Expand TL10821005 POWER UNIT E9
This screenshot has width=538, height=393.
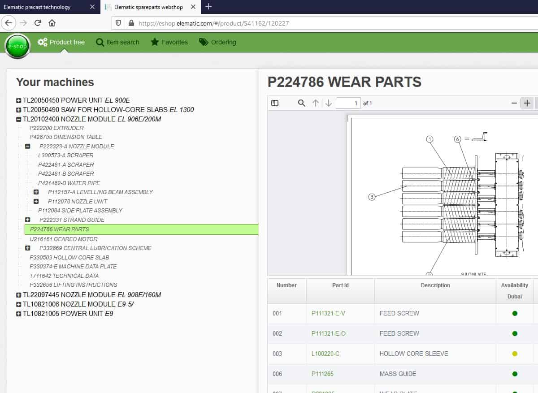click(19, 314)
